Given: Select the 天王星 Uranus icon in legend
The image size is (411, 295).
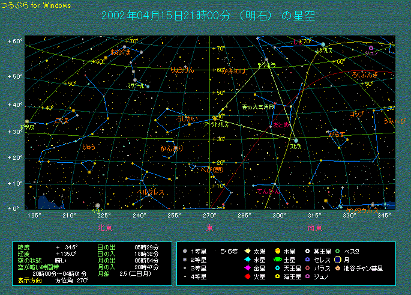Looking at the screenshot, I should (278, 268).
